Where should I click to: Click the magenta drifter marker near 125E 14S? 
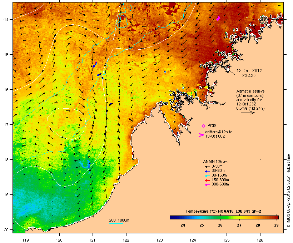(218, 18)
